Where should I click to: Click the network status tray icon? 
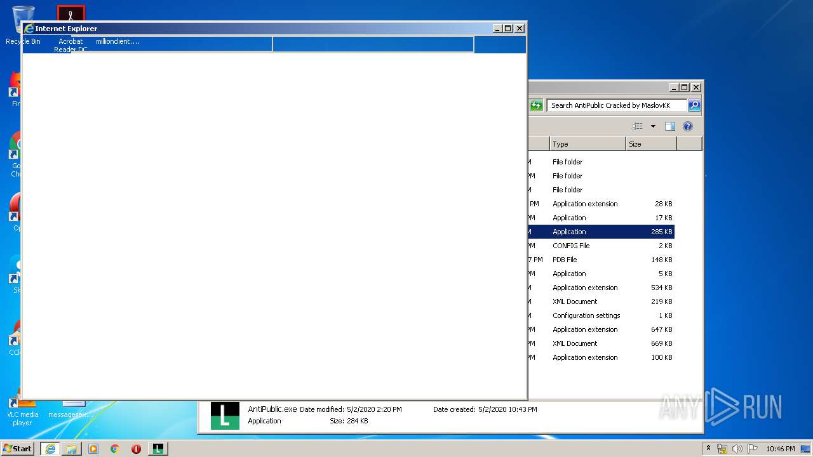coord(722,449)
